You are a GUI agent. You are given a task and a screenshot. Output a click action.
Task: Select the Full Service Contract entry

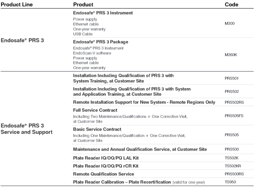point(93,110)
